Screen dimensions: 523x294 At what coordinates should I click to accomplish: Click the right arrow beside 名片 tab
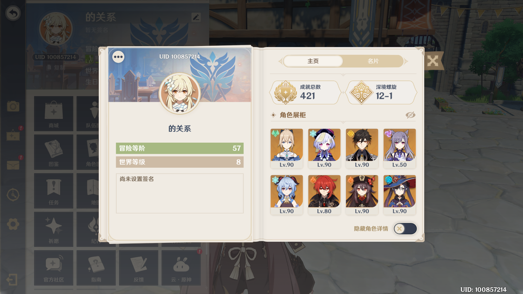[406, 61]
